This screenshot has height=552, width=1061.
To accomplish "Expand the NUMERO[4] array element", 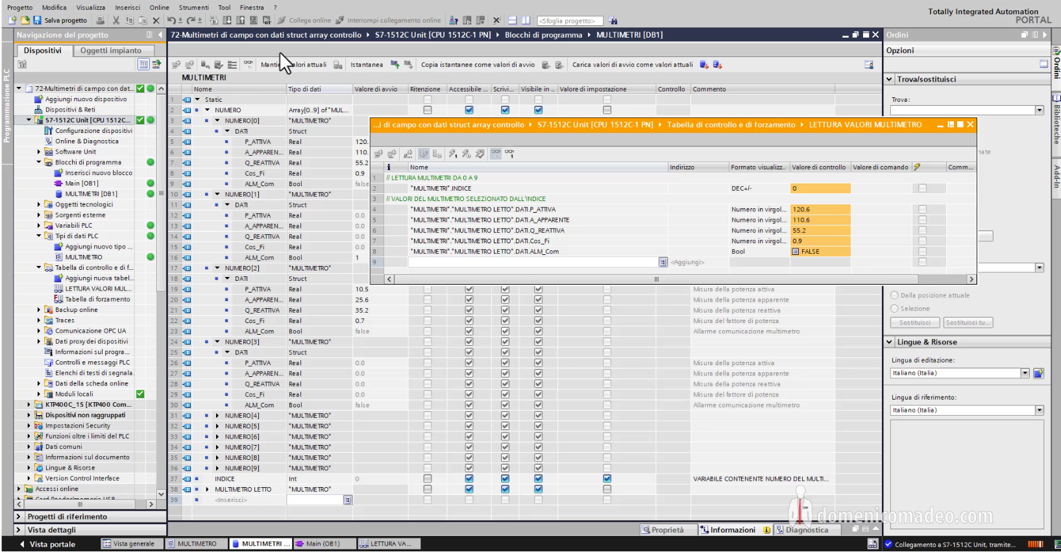I will [217, 416].
